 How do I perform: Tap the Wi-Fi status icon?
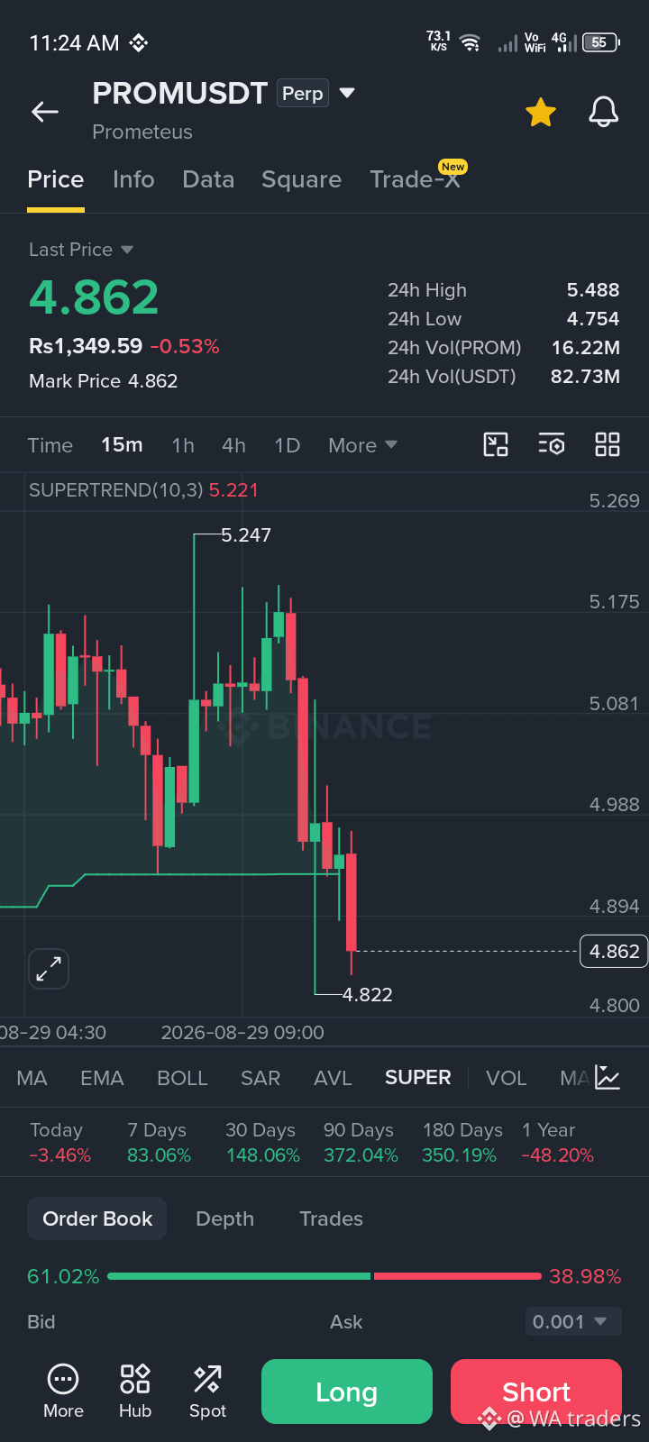pos(470,42)
